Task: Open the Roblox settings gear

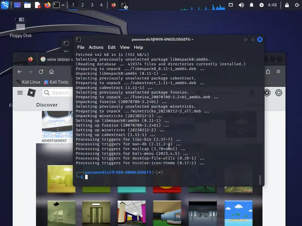Action: (x=278, y=93)
